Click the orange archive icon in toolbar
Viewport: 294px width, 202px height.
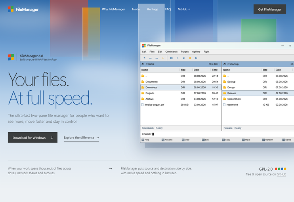190,58
